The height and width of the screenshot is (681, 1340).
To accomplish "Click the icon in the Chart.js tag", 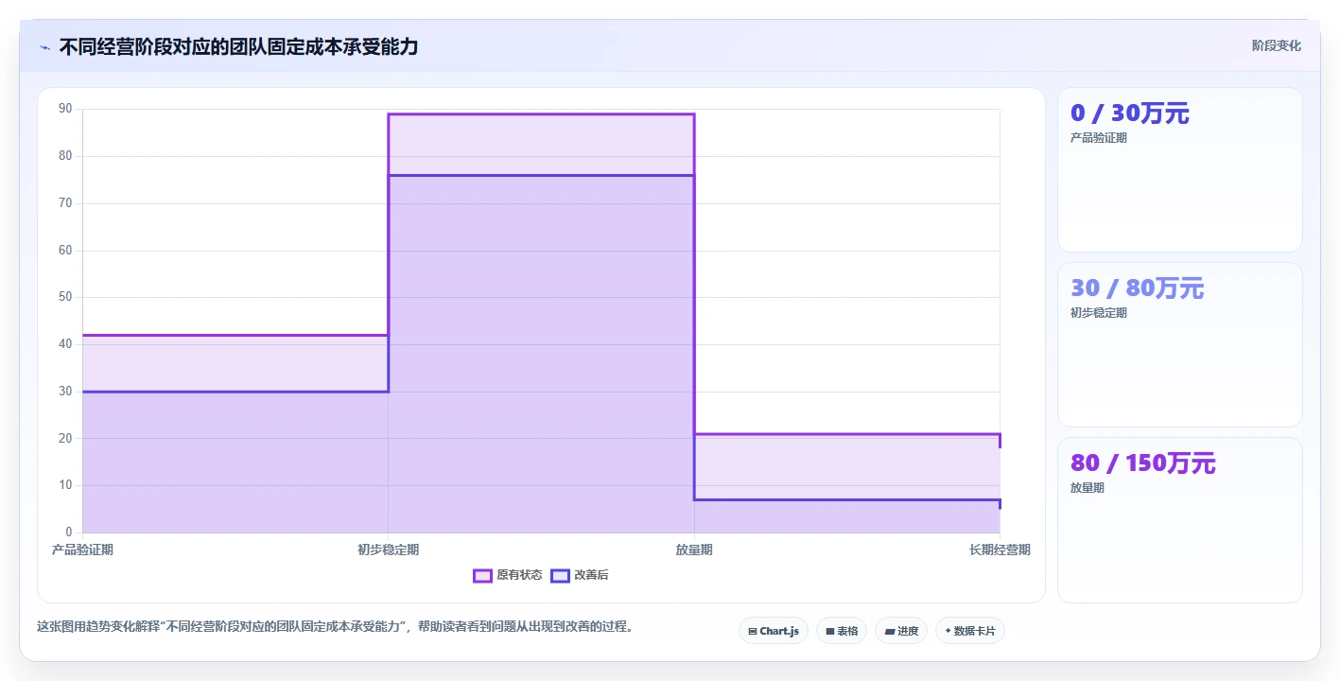I will [x=753, y=631].
